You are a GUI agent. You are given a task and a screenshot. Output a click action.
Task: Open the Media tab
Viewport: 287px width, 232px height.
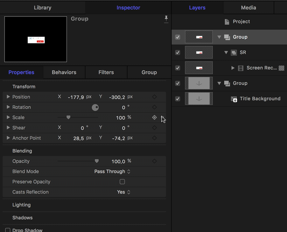pyautogui.click(x=248, y=8)
